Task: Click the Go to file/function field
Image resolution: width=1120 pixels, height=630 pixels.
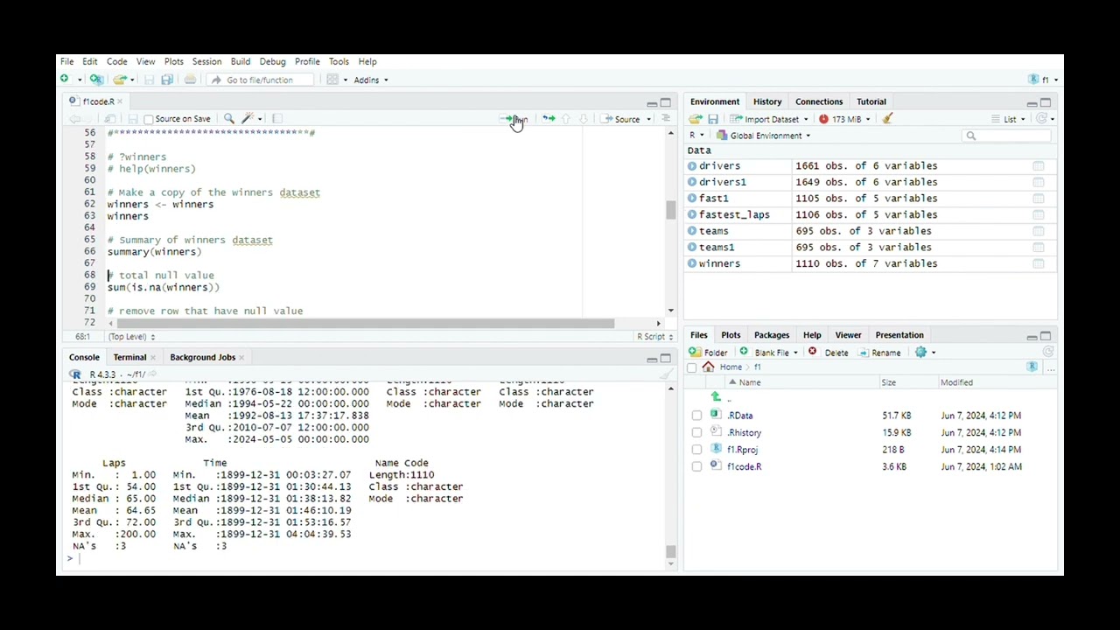Action: click(259, 80)
